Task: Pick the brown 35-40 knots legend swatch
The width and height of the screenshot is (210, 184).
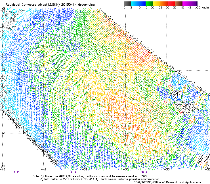Action: pos(179,3)
